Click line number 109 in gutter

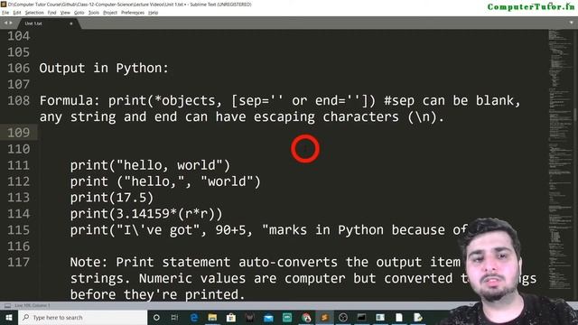[x=18, y=133]
